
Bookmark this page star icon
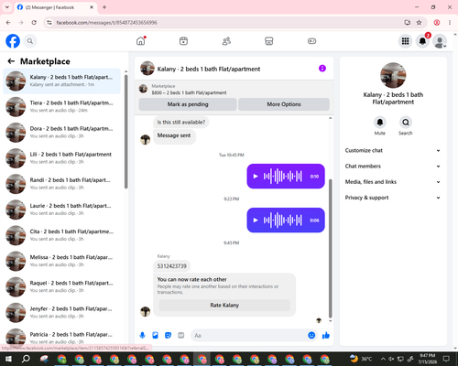(419, 23)
